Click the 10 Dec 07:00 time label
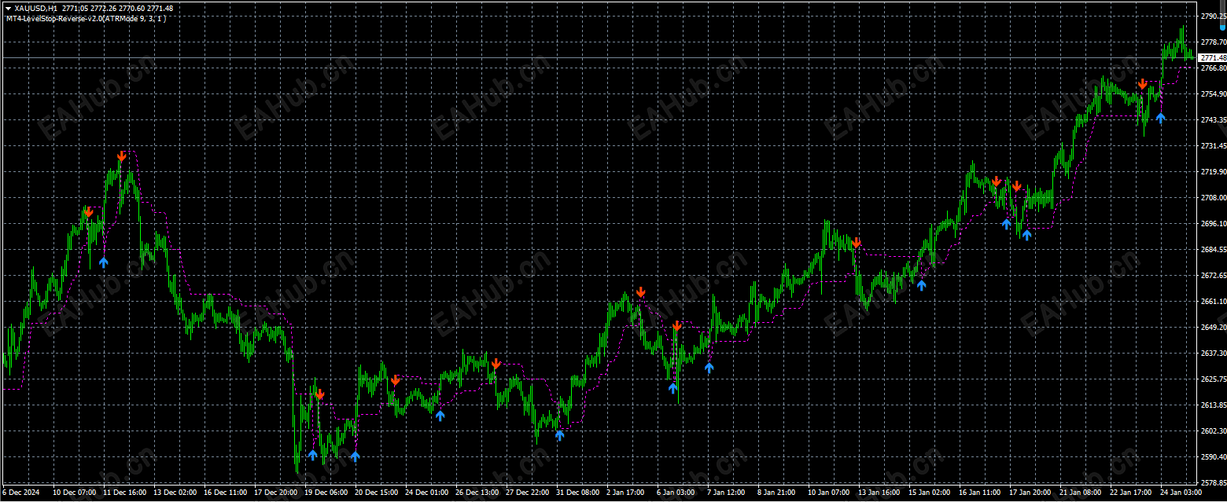 pos(74,493)
